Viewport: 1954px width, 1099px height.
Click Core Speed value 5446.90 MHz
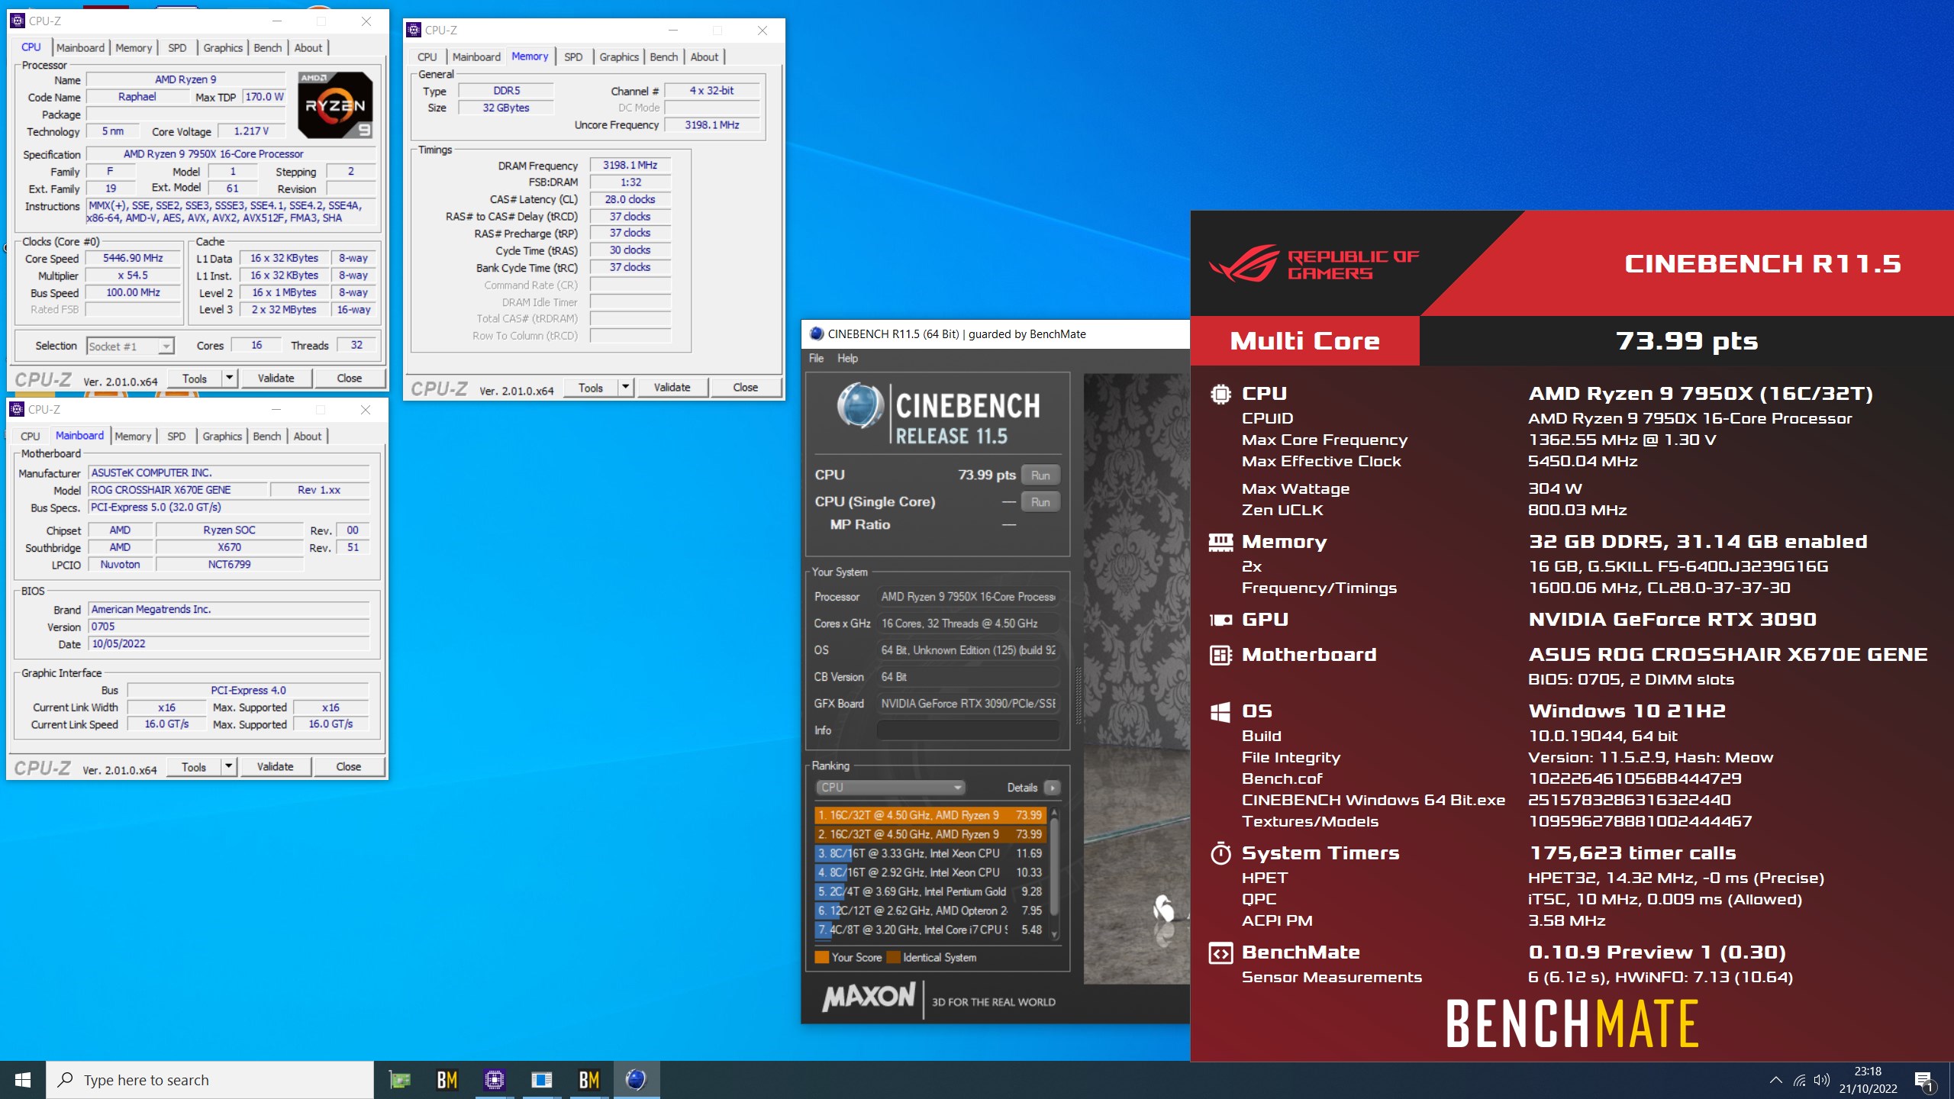point(133,258)
